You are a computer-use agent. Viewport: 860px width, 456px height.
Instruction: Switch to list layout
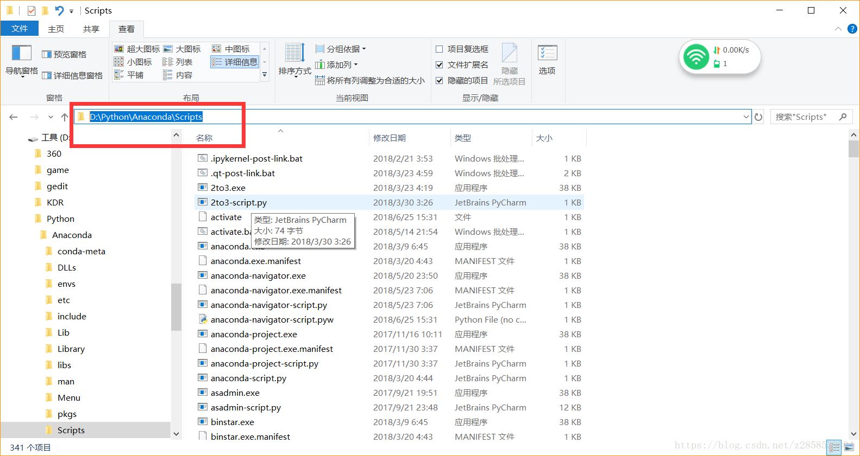point(178,62)
